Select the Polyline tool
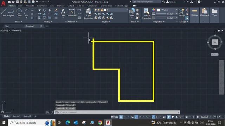Viewport: 225px width, 126px height. 11,13
